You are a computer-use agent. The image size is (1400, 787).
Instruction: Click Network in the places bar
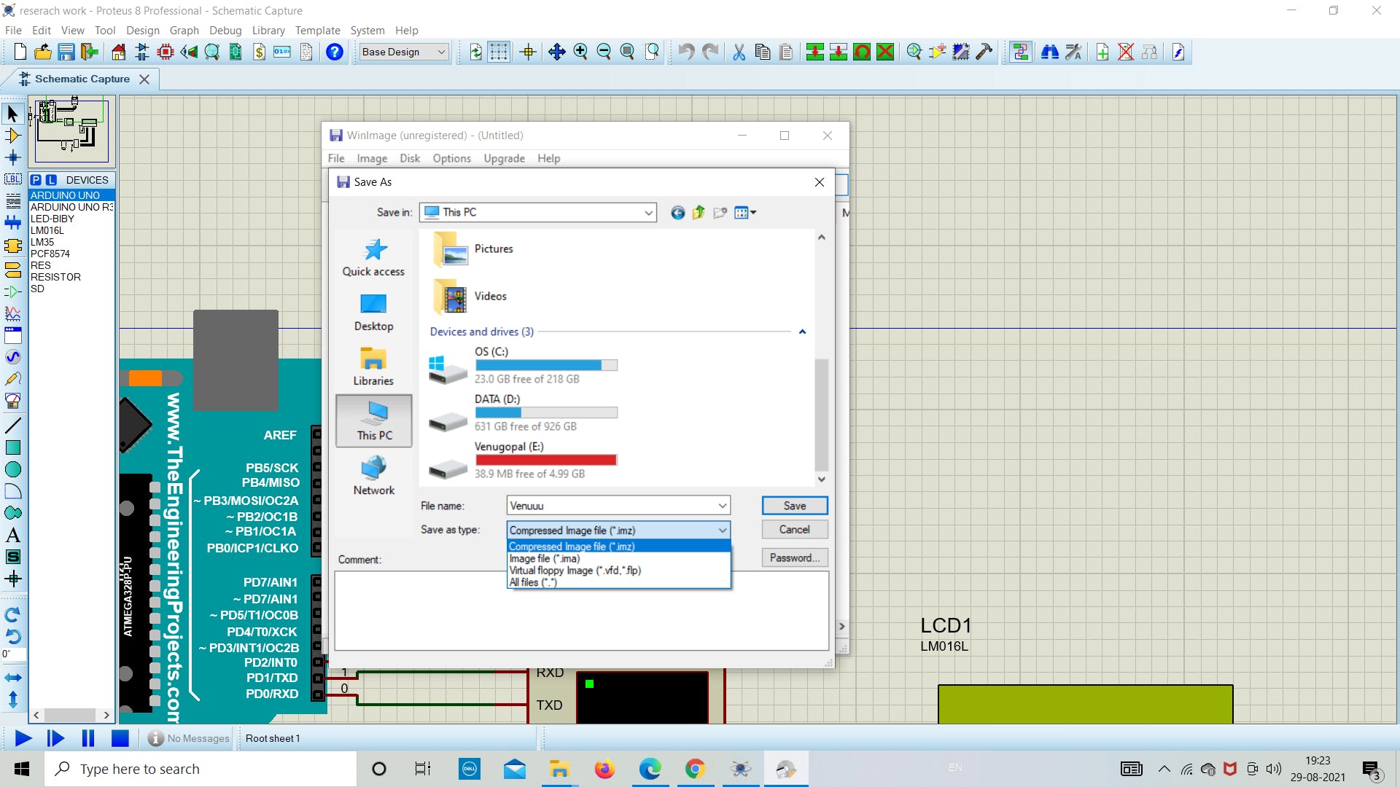(373, 475)
